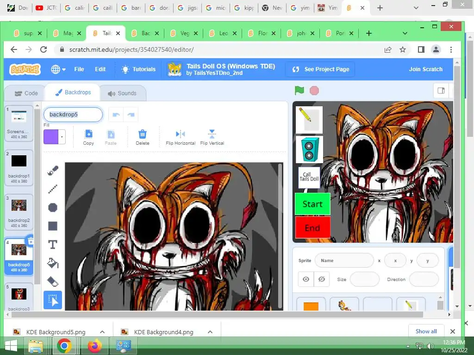The image size is (474, 355).
Task: Click the sprite Size field
Action: coord(365,279)
